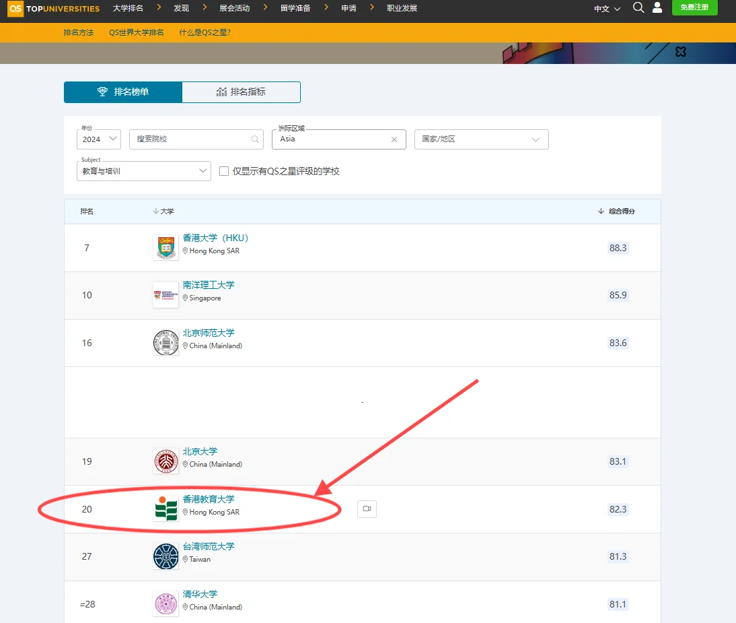Click the Asia region field
Screen dimensions: 736x623
point(339,139)
